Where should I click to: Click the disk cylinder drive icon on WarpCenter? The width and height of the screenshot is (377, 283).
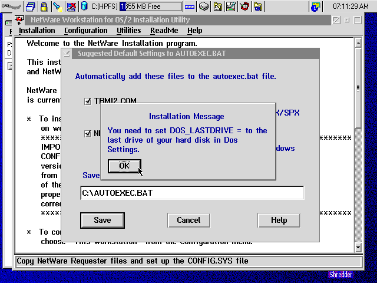pyautogui.click(x=84, y=6)
